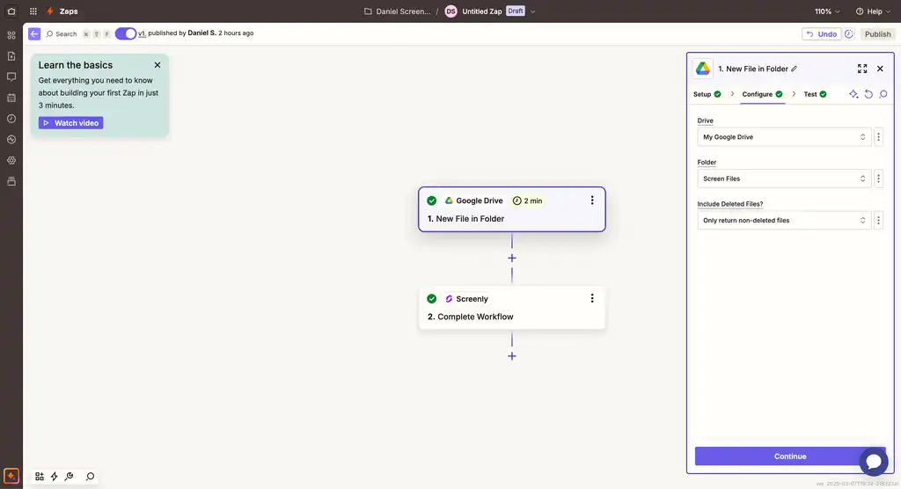Screen dimensions: 901x489
Task: Click the Undo button
Action: pyautogui.click(x=821, y=34)
